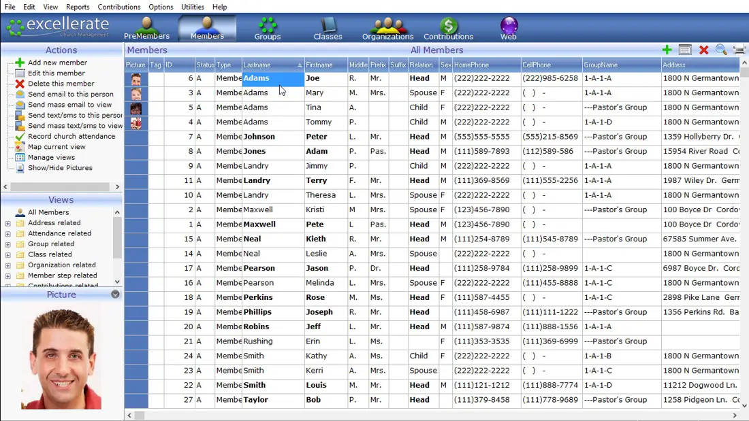
Task: Click Send mass email to view
Action: coord(69,105)
